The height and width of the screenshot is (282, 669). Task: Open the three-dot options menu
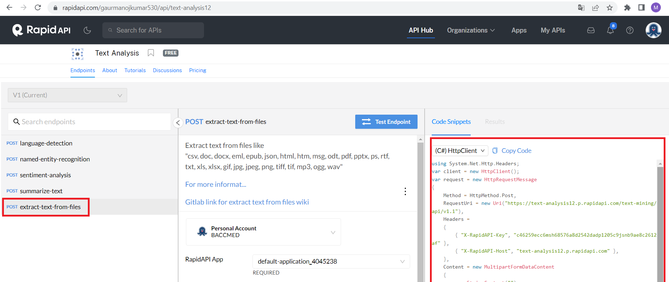[405, 191]
